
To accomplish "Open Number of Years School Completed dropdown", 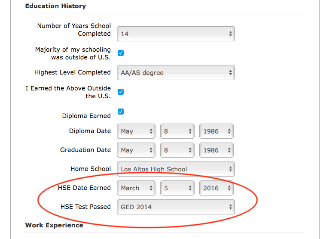I will (x=176, y=34).
